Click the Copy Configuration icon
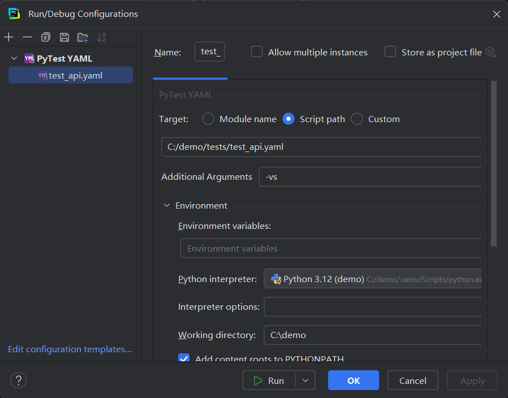 (x=46, y=37)
